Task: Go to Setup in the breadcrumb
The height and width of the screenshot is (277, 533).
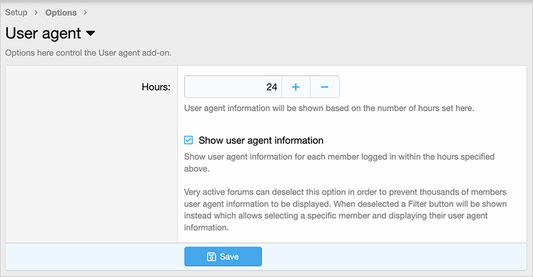Action: coord(16,12)
